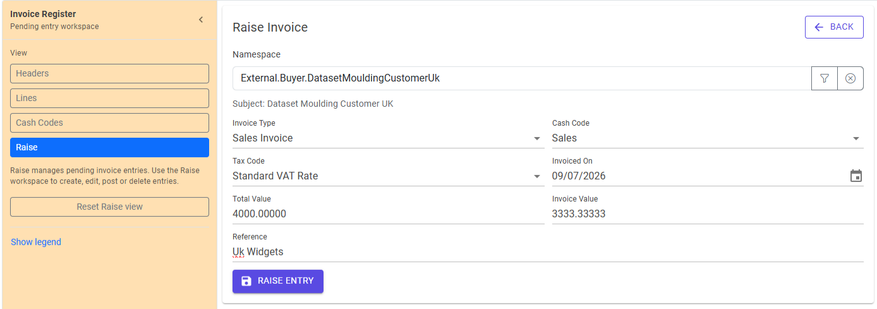Screen dimensions: 877x309
Task: Click the Raise Invoice heading
Action: [x=270, y=27]
